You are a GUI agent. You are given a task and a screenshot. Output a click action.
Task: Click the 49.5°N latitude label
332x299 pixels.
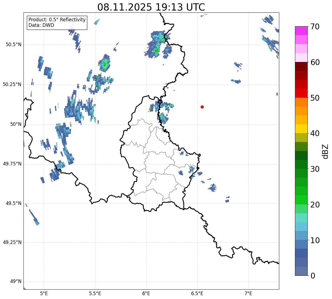(14, 203)
